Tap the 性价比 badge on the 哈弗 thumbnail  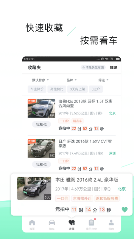pyautogui.click(x=32, y=101)
